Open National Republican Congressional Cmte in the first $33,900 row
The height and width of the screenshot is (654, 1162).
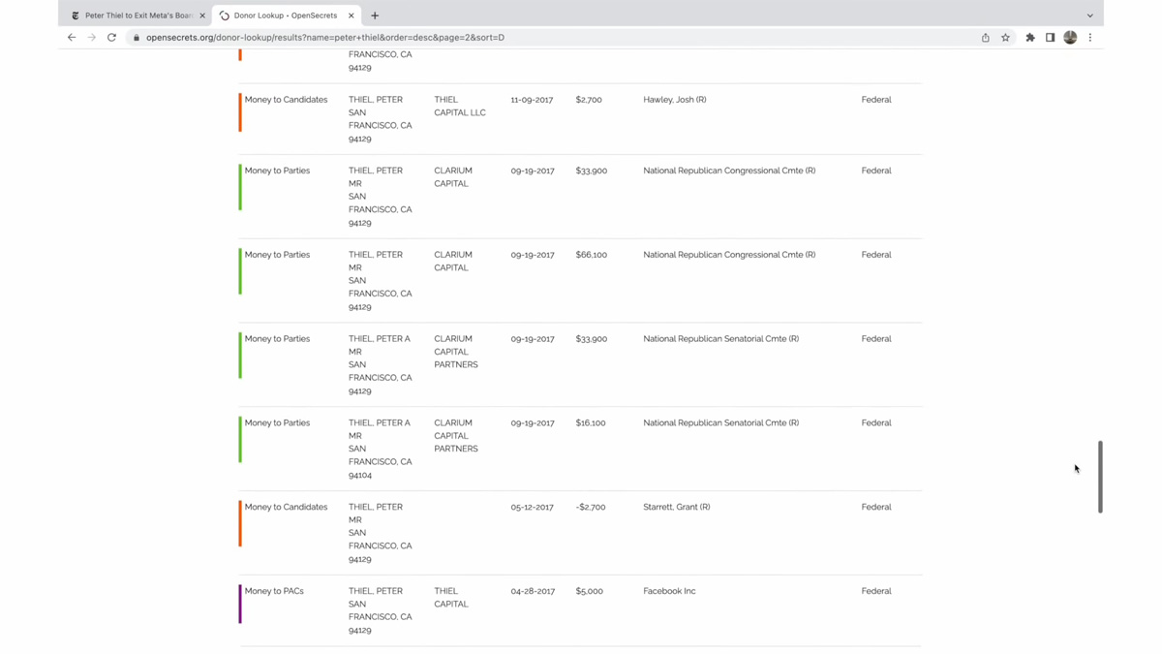(x=729, y=171)
